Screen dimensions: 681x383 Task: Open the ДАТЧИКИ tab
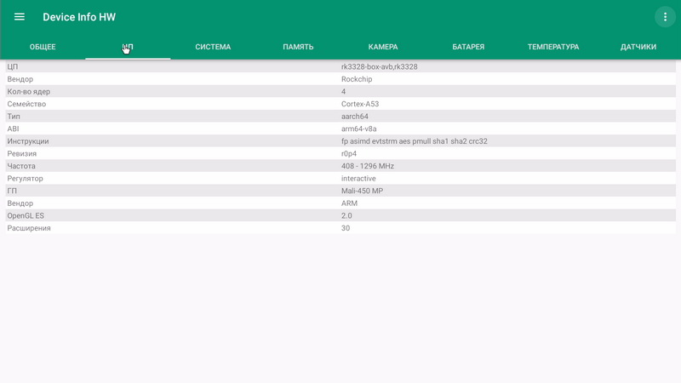tap(638, 47)
